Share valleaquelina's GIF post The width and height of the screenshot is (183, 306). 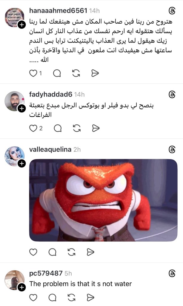coord(90,252)
